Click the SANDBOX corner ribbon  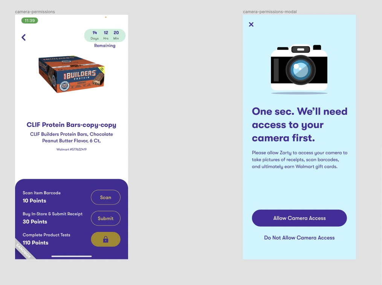24,250
